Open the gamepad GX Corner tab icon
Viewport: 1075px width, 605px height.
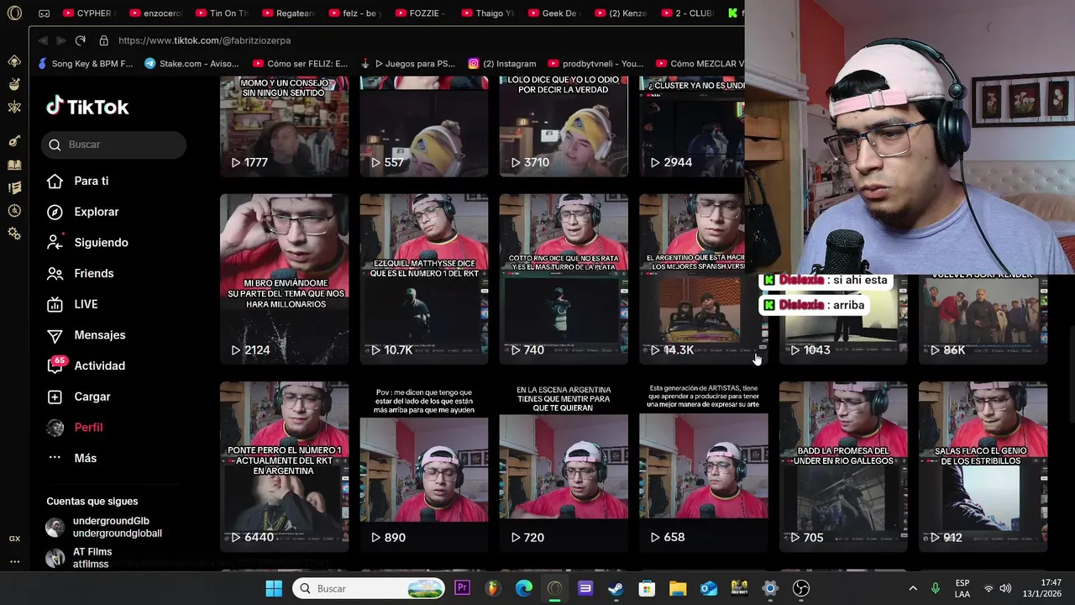45,13
